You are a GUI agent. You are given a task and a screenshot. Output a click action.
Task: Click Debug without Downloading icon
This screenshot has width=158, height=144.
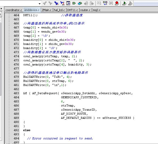coord(130,3)
